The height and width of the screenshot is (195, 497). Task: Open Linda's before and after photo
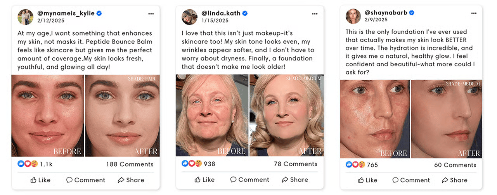(x=249, y=116)
